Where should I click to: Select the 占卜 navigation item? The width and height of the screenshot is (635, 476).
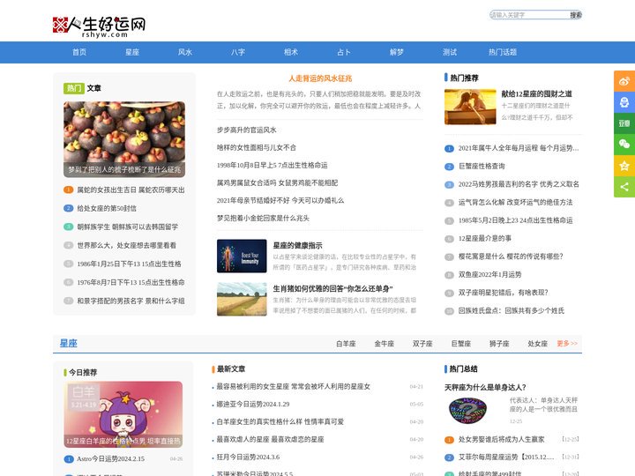344,52
